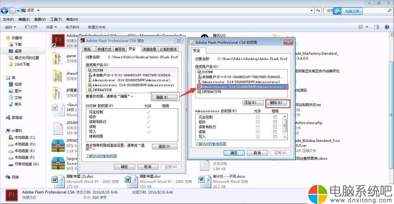The width and height of the screenshot is (394, 204).
Task: Click the Explorer search input field
Action: 357,11
